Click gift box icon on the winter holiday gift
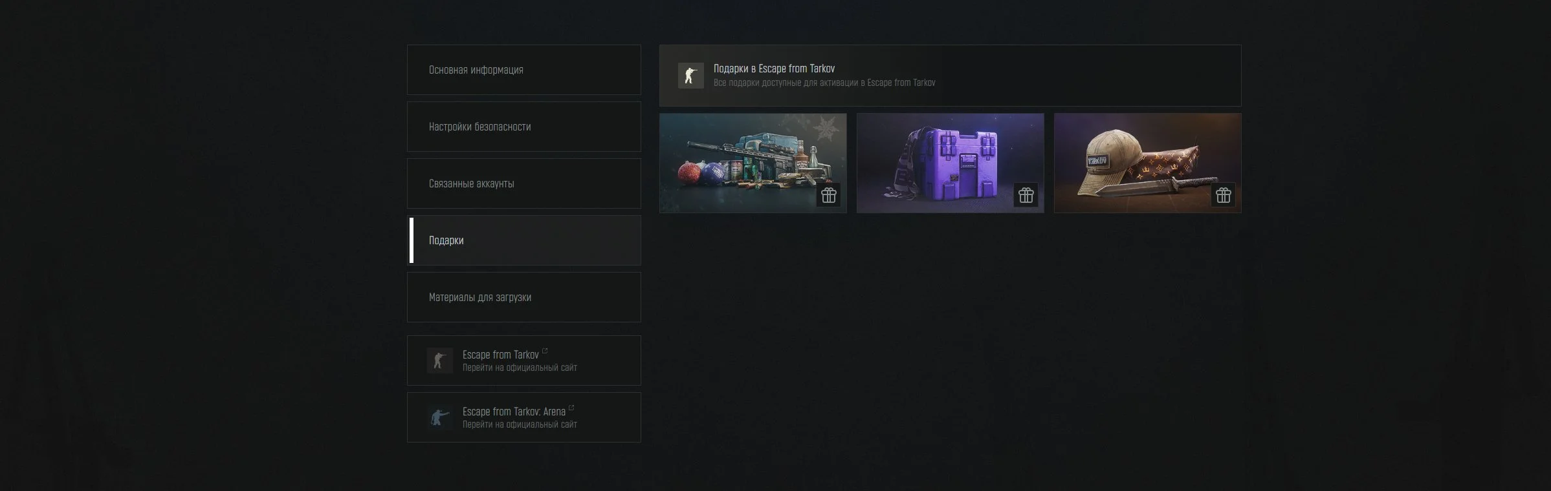The image size is (1551, 491). (x=829, y=195)
